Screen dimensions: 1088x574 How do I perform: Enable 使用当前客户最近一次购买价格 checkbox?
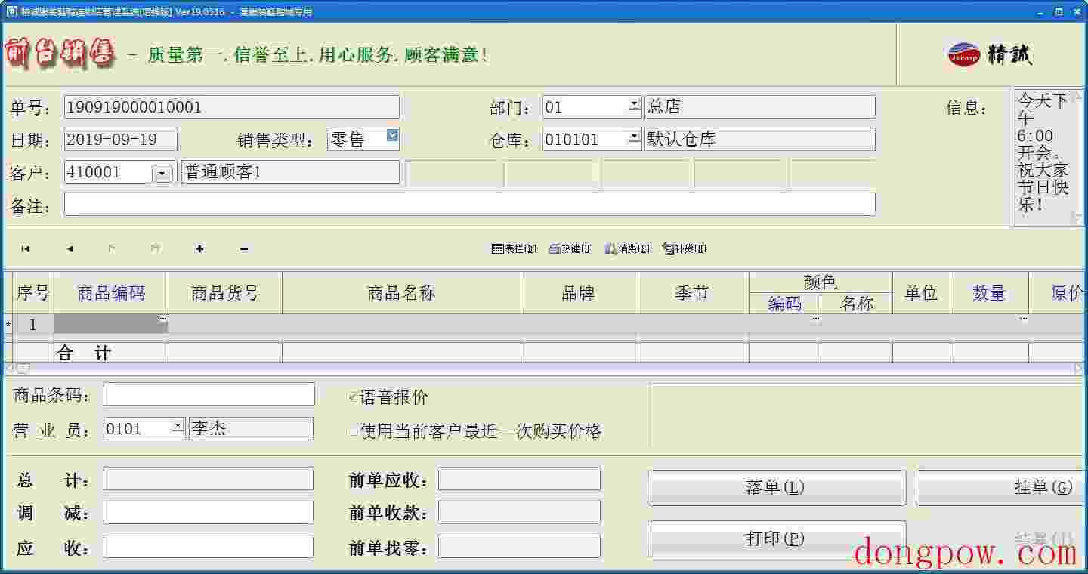[353, 431]
